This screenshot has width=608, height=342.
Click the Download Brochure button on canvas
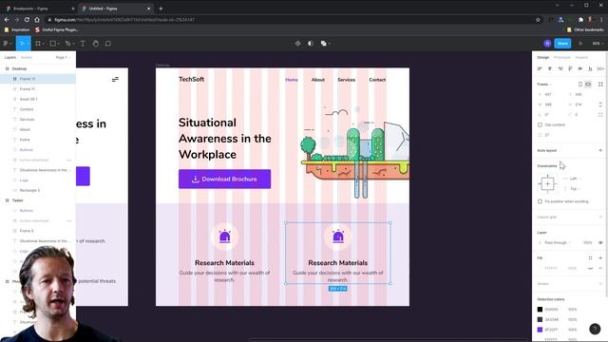pyautogui.click(x=224, y=180)
